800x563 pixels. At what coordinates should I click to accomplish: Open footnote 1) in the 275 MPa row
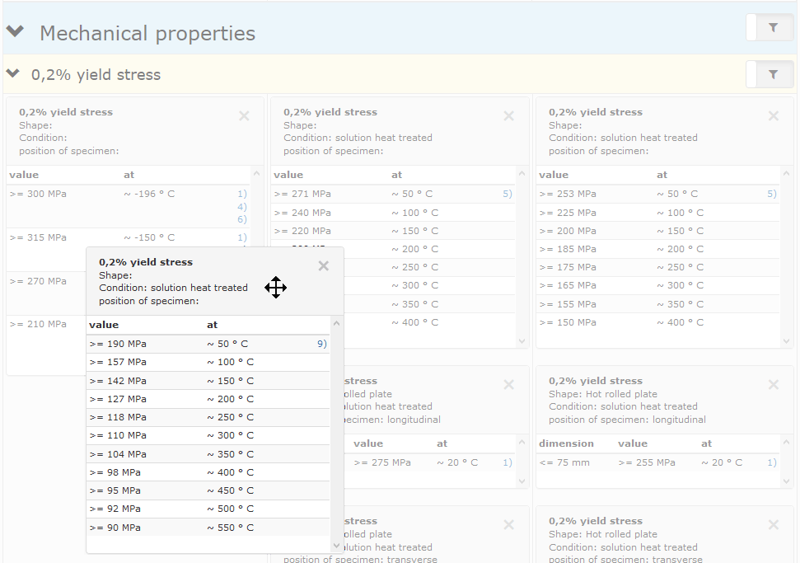(508, 462)
